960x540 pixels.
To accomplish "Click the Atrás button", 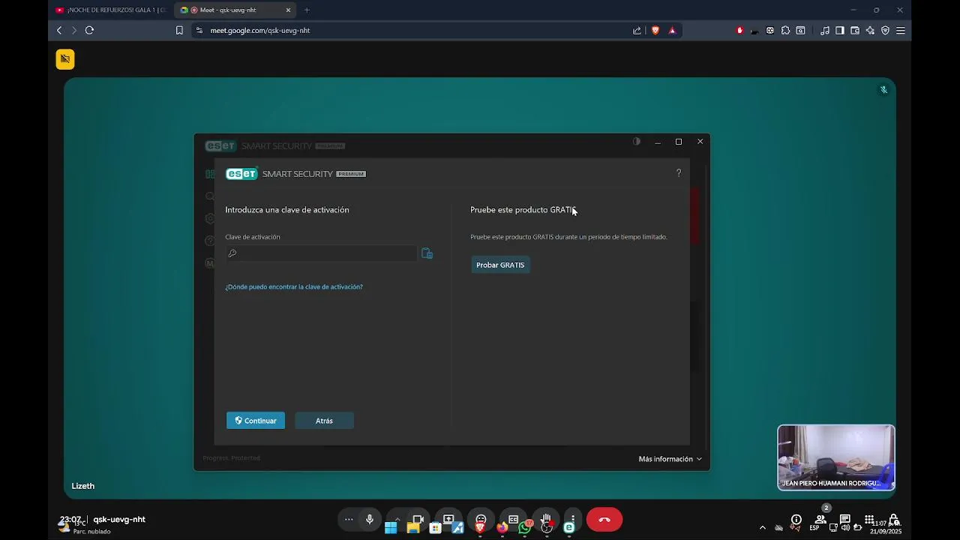I will tap(324, 421).
